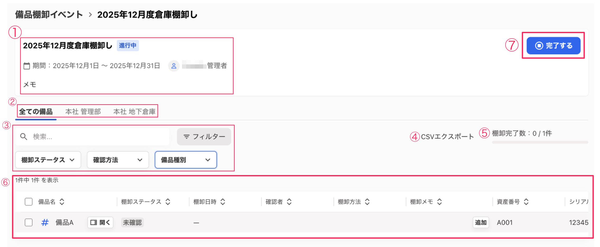Select the search magnifier icon
This screenshot has height=247, width=600.
coord(23,136)
